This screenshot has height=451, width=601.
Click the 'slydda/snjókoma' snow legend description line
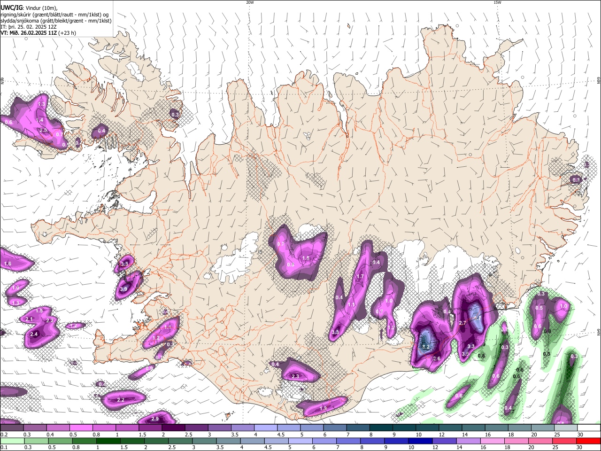point(56,21)
